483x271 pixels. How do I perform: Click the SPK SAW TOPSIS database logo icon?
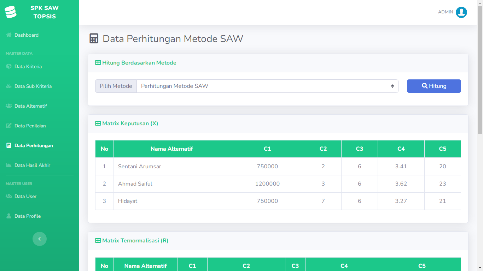coord(11,12)
